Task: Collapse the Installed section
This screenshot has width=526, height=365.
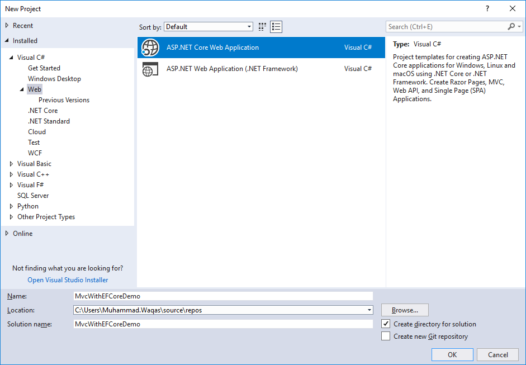Action: [7, 41]
